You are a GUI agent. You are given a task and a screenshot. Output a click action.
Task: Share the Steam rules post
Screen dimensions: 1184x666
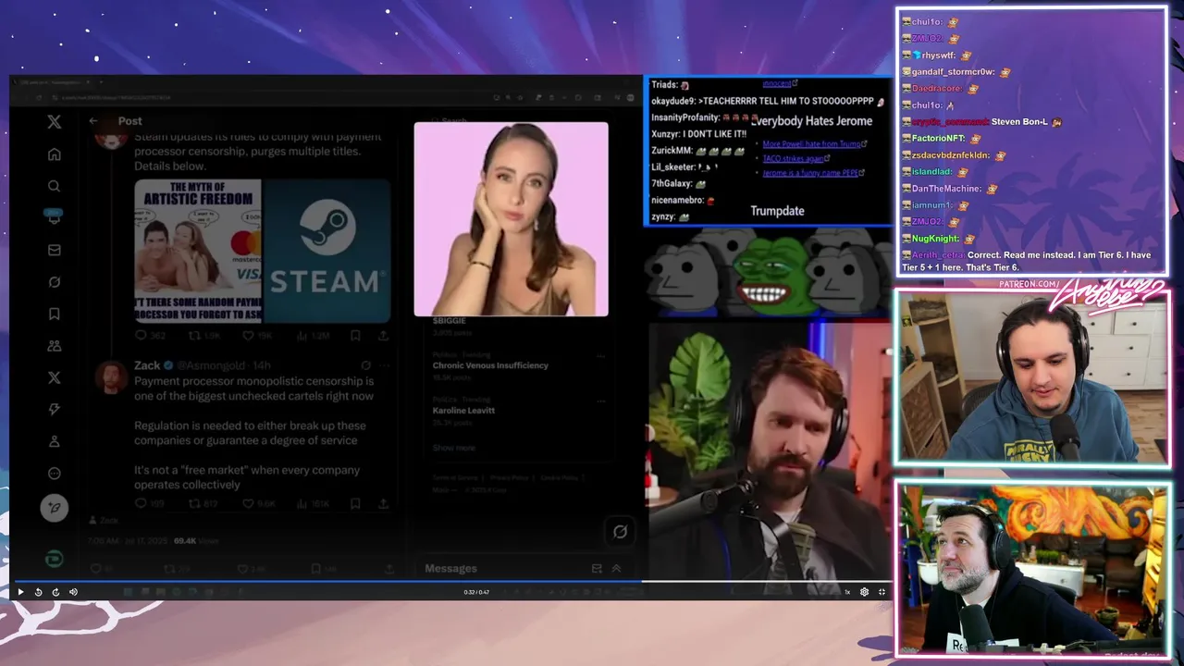pos(383,336)
